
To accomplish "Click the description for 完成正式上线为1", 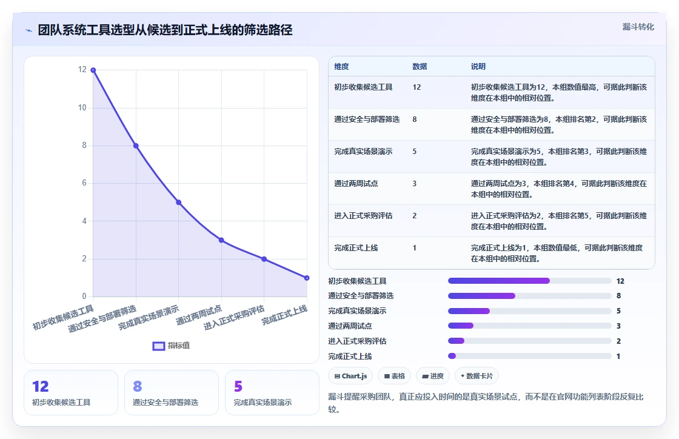I will pos(557,253).
